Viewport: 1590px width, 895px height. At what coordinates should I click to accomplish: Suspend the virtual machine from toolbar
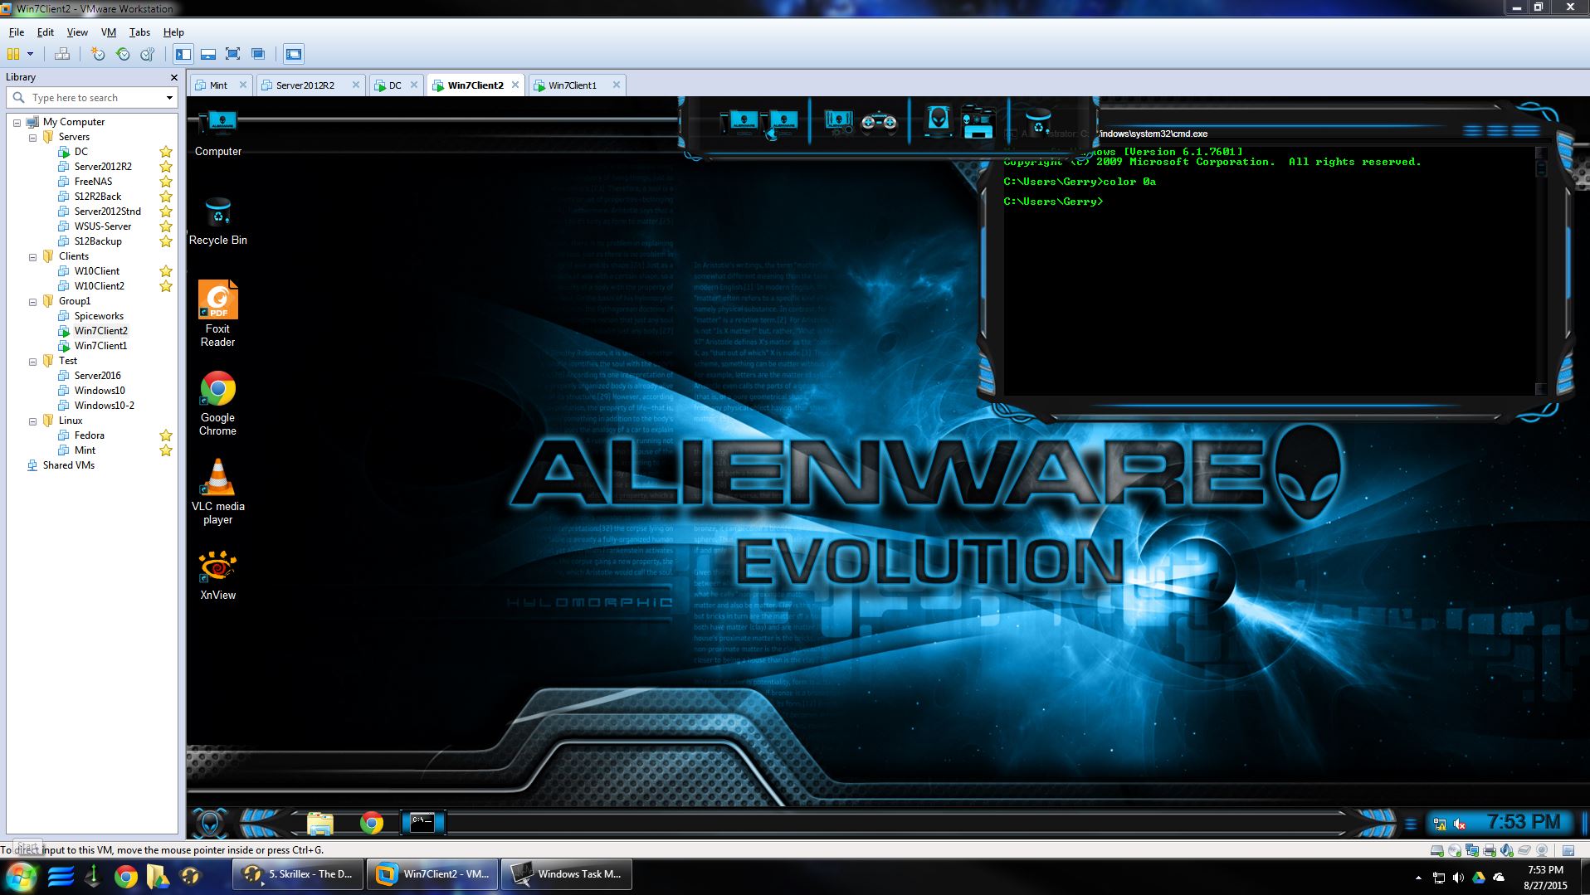[x=13, y=54]
